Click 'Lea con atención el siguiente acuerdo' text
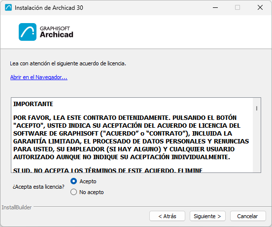Screen dimensions: 272x227 68,63
